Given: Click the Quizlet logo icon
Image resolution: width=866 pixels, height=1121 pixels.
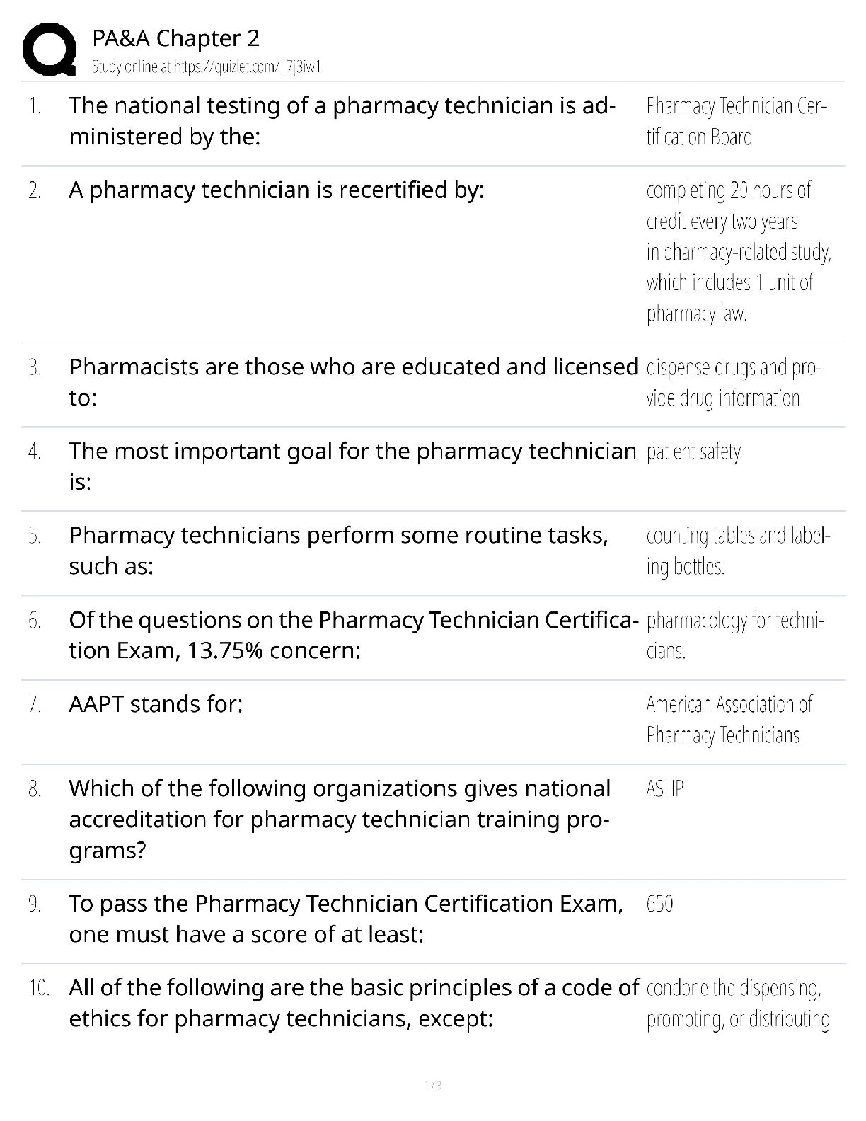Looking at the screenshot, I should click(x=50, y=49).
